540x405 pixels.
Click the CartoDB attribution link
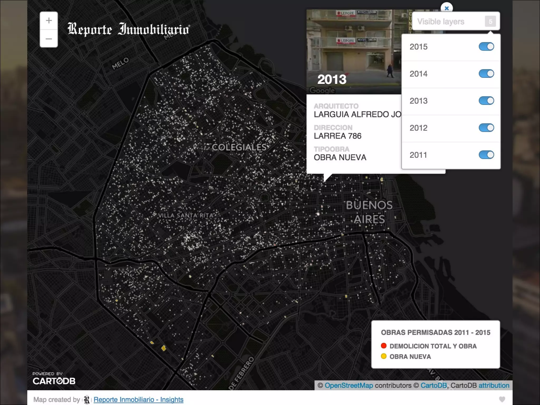point(494,385)
